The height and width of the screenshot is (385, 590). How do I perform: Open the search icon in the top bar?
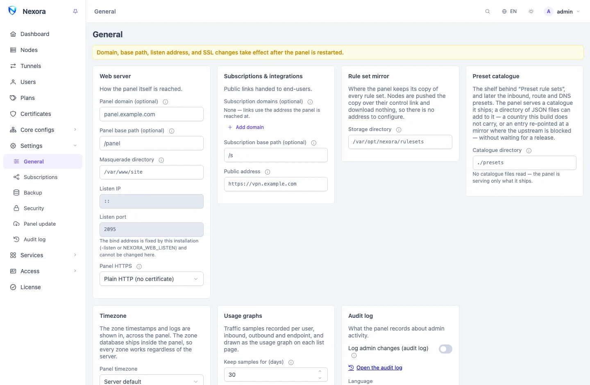[488, 11]
